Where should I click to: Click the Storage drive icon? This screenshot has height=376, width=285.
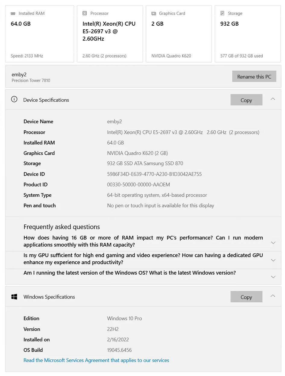(222, 14)
